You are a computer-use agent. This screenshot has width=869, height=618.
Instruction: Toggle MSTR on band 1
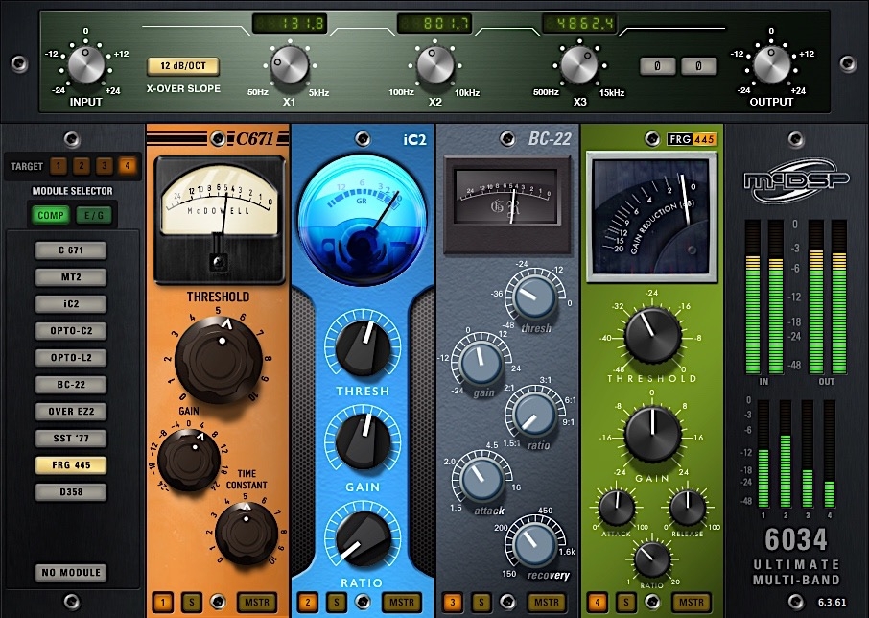pos(257,602)
